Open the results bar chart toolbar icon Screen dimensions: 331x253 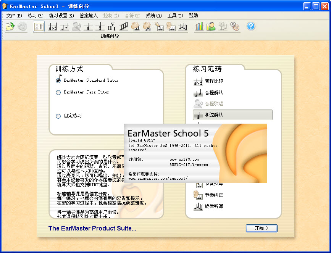tap(199, 26)
